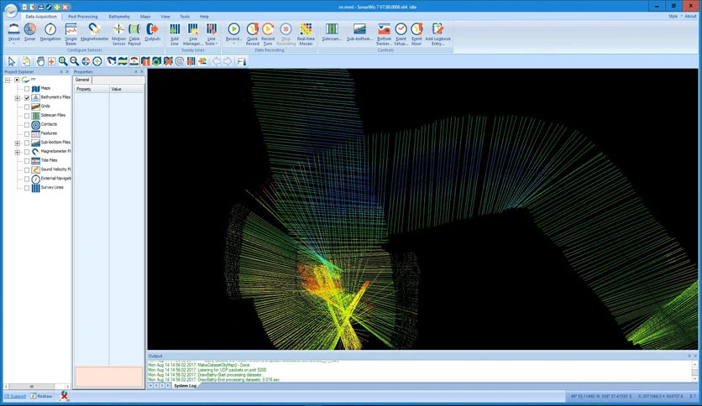Viewport: 702px width, 406px height.
Task: Open Outputs configuration
Action: tap(152, 32)
